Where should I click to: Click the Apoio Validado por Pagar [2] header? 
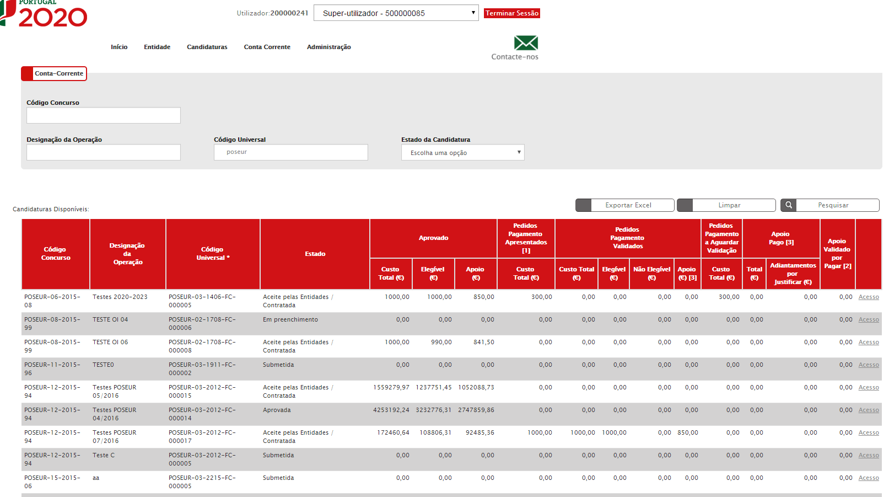coord(838,254)
